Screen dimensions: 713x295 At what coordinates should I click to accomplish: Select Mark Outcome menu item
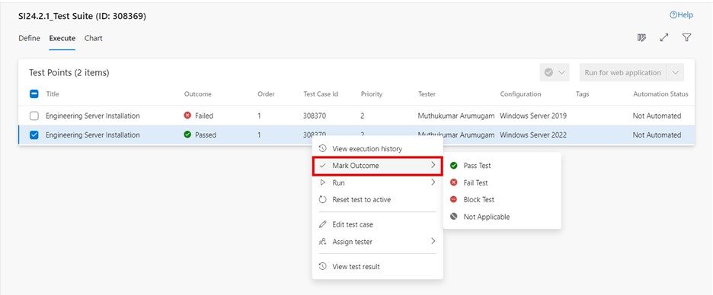(x=377, y=166)
